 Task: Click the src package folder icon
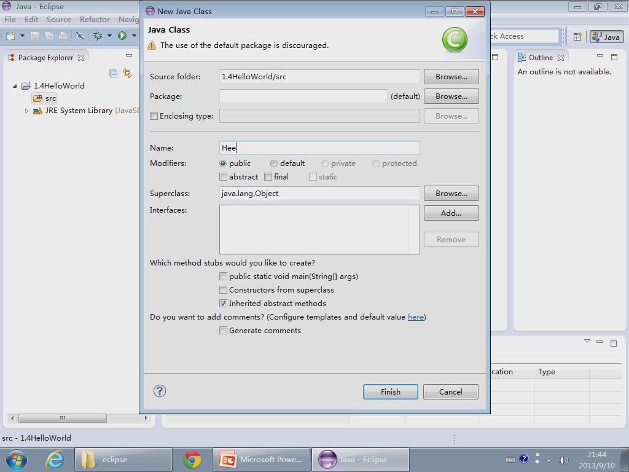(x=37, y=98)
